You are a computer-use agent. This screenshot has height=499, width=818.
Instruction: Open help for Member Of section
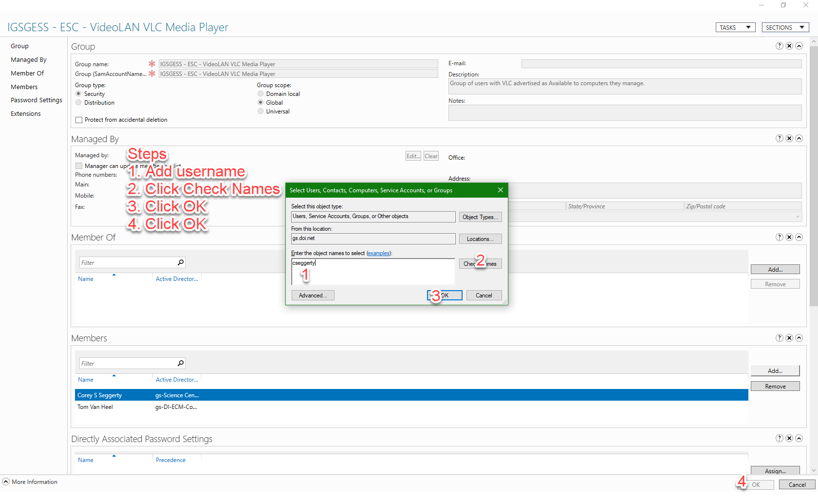(780, 237)
